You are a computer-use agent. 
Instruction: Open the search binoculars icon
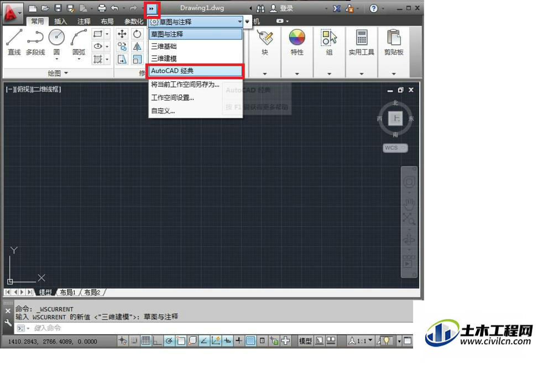(260, 8)
